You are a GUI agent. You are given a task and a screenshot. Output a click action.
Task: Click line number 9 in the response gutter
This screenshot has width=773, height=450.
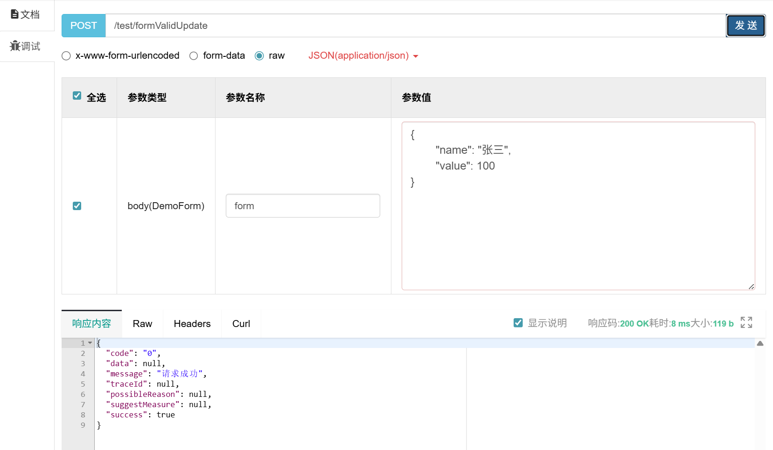(83, 425)
